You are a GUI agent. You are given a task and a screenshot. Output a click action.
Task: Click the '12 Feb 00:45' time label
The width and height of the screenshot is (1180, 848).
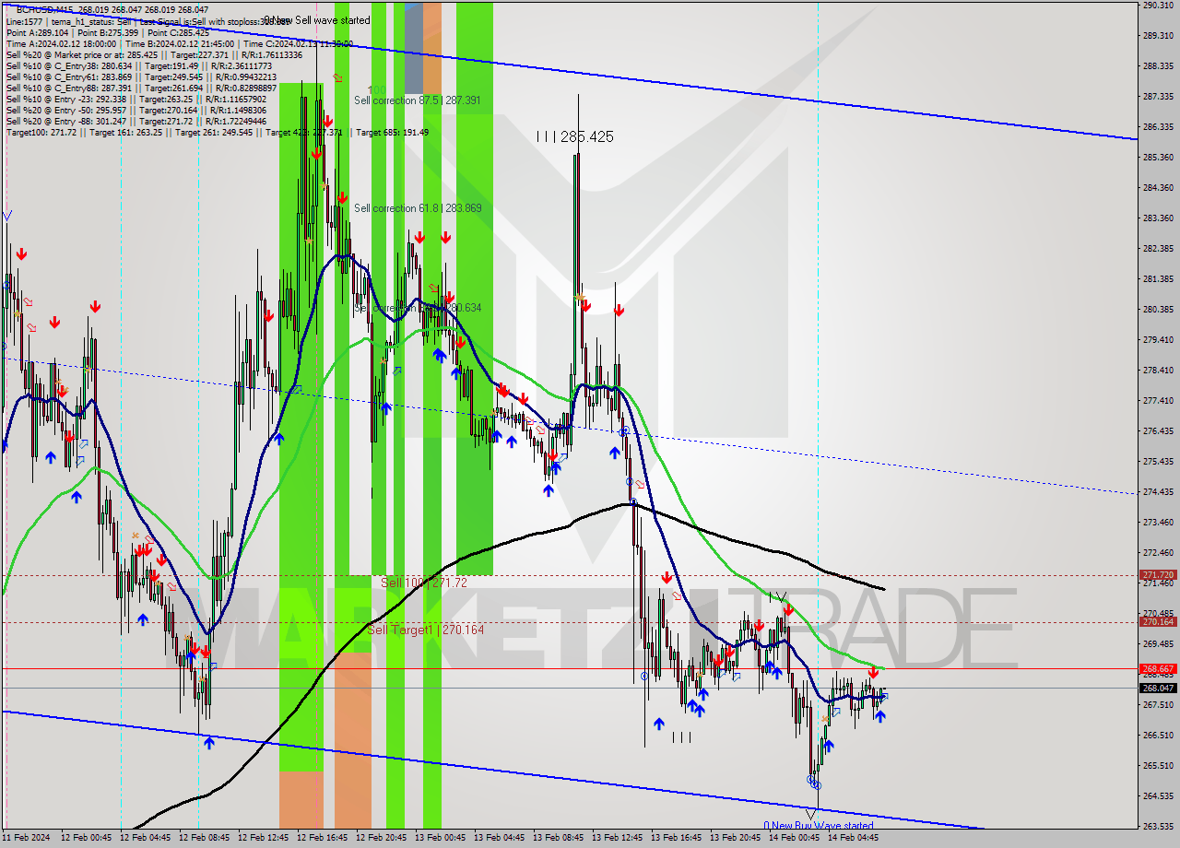click(x=86, y=838)
